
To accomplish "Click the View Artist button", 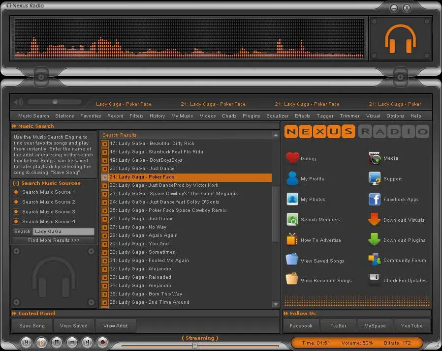I will pos(116,325).
